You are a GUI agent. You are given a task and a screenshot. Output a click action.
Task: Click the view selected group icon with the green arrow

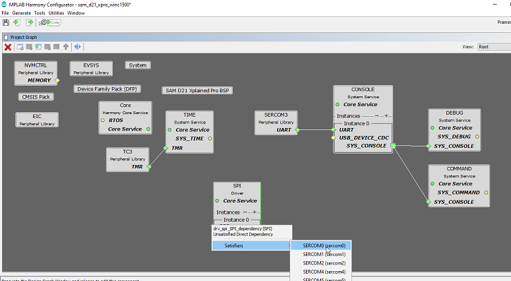(38, 47)
